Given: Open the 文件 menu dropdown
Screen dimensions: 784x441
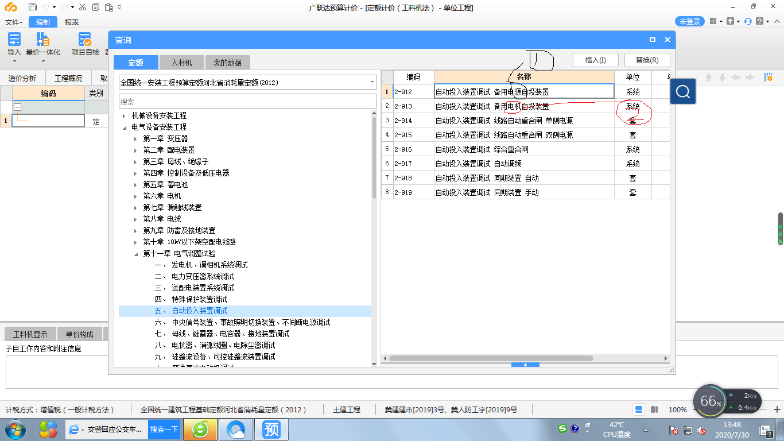Looking at the screenshot, I should click(14, 22).
